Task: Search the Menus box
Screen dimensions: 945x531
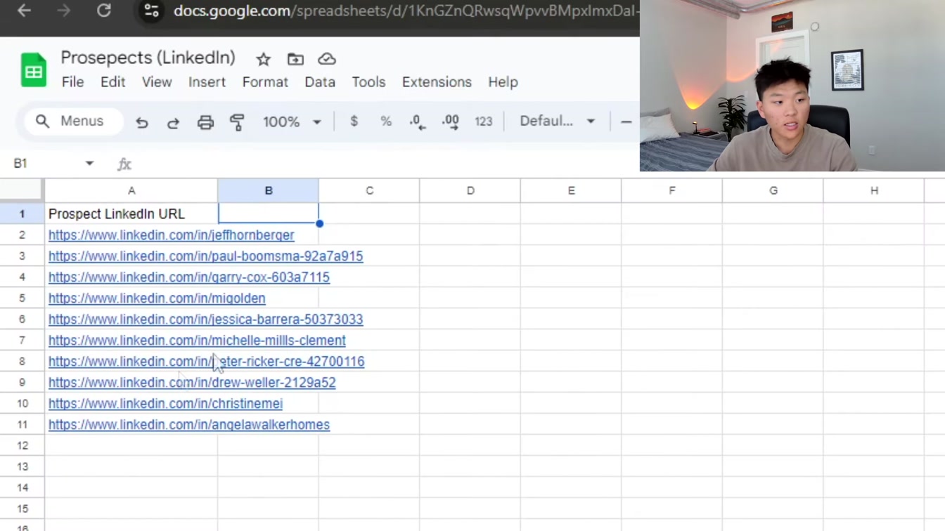Action: click(x=73, y=122)
